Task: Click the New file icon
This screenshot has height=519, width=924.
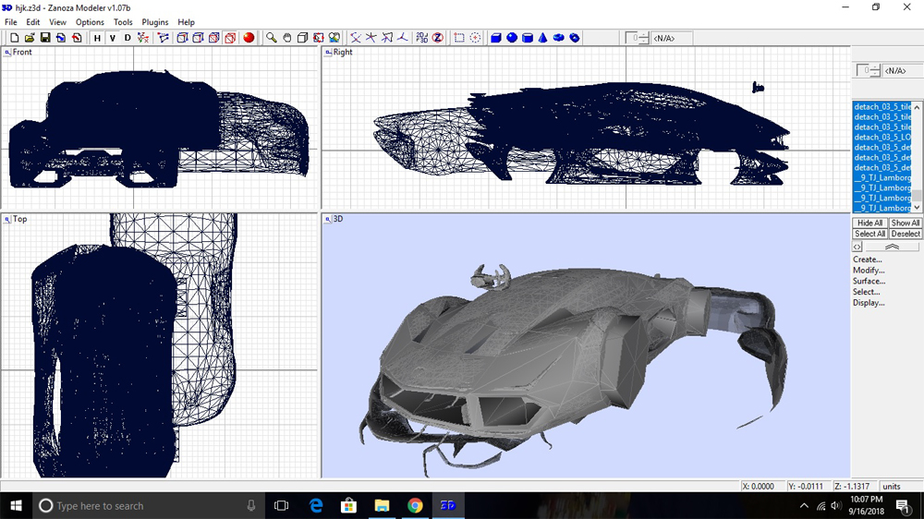Action: [14, 38]
